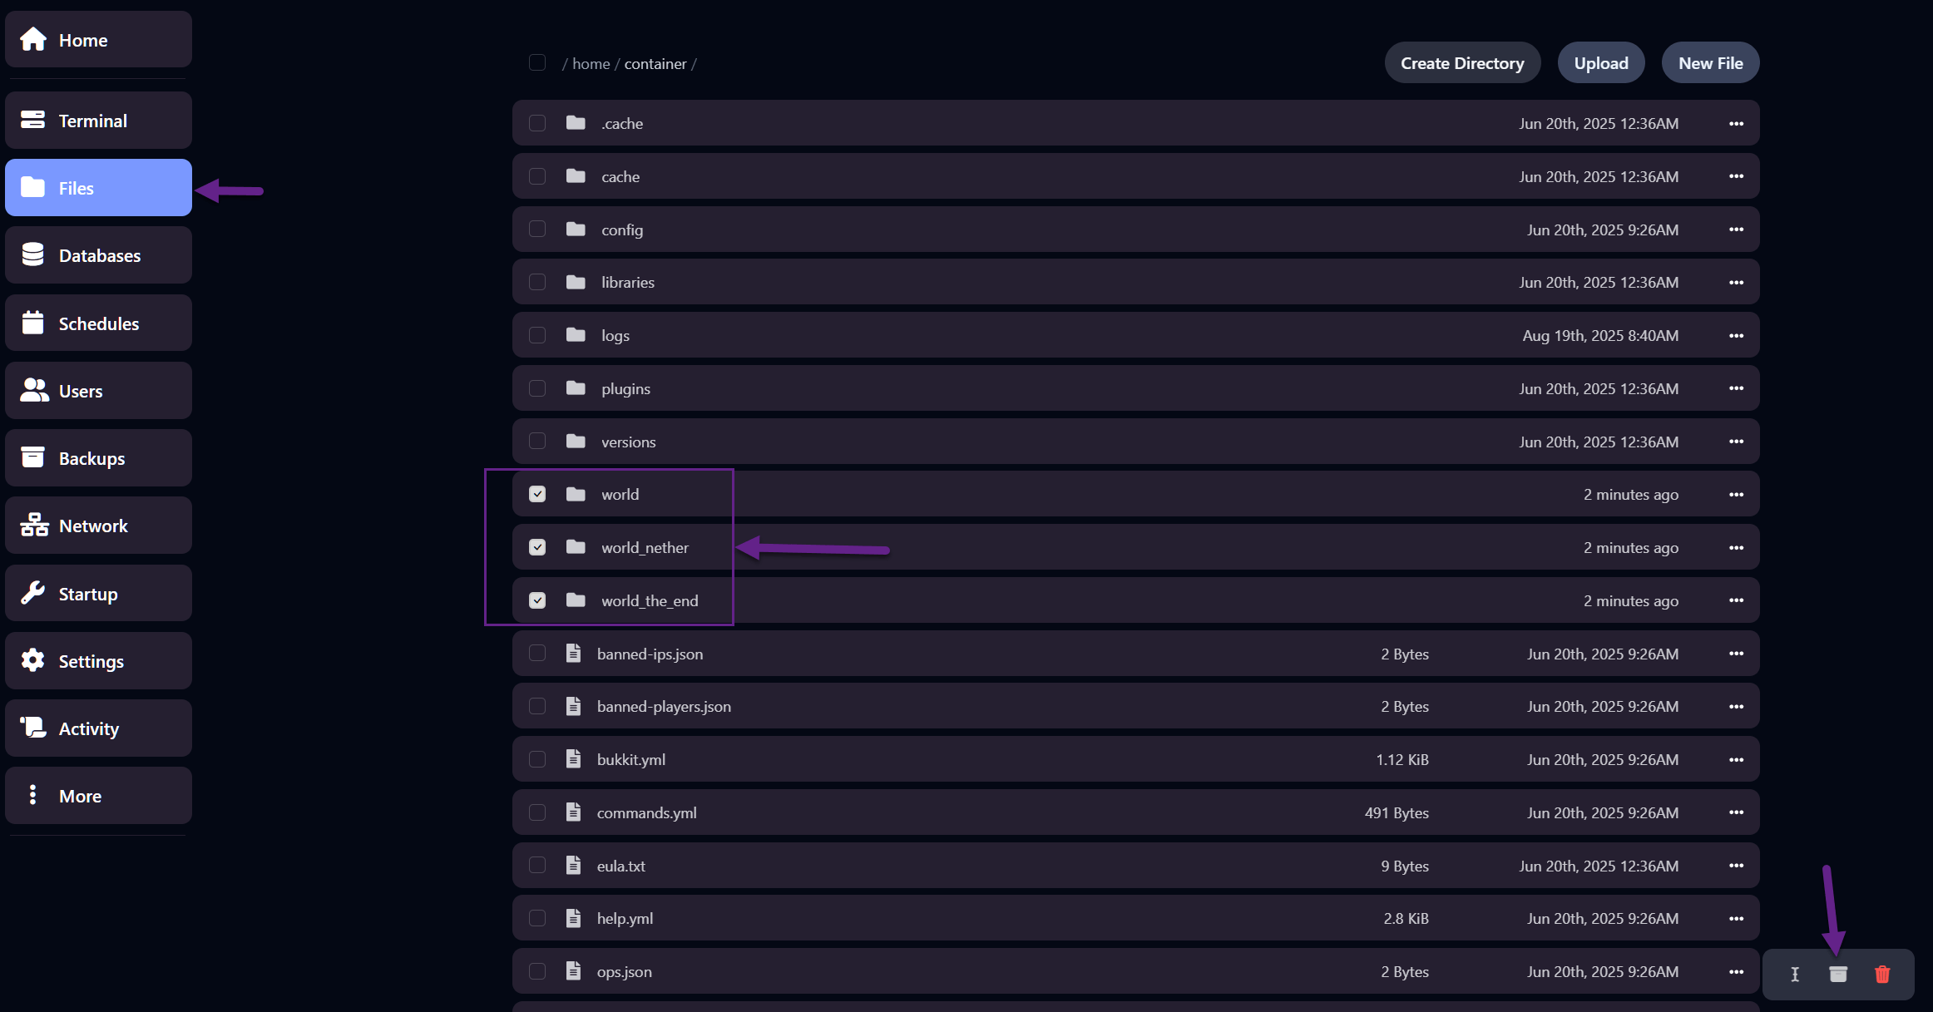
Task: Click the New File button
Action: pos(1710,62)
